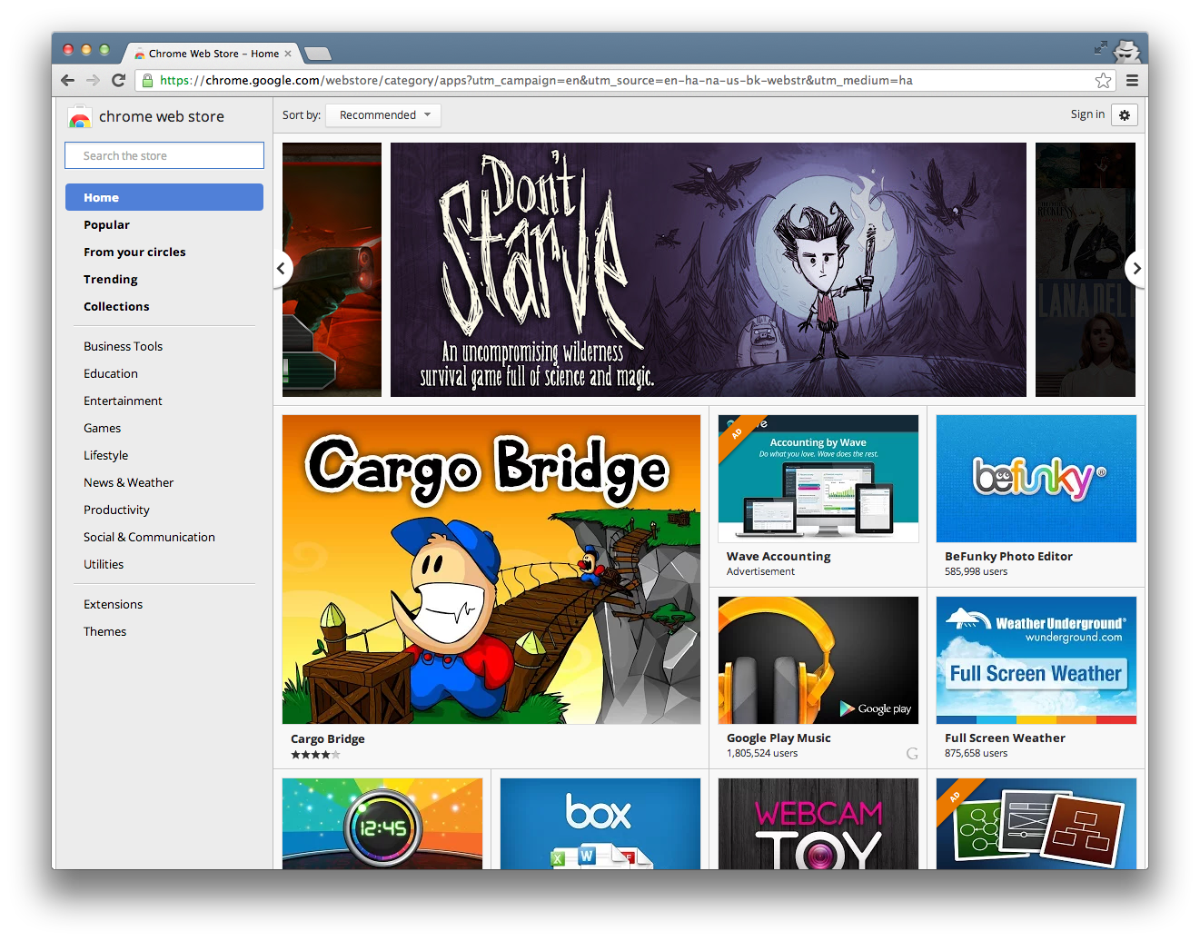Click the Search the store field

[x=164, y=155]
